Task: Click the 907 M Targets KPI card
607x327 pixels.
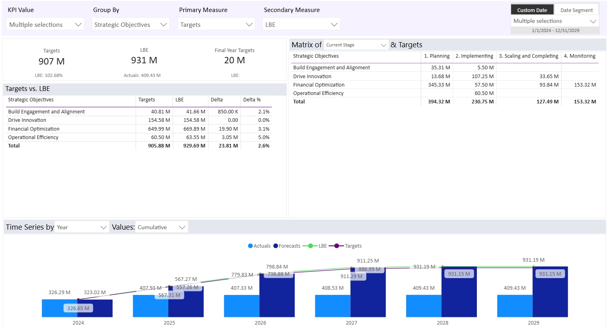Action: 51,61
